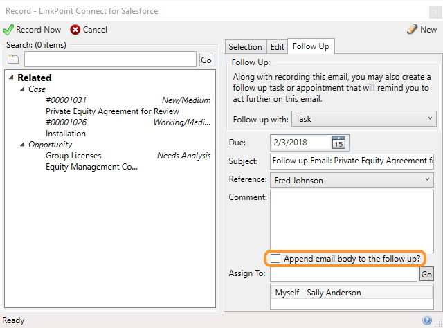This screenshot has width=443, height=328.
Task: Click the Record Now label
Action: pyautogui.click(x=39, y=30)
